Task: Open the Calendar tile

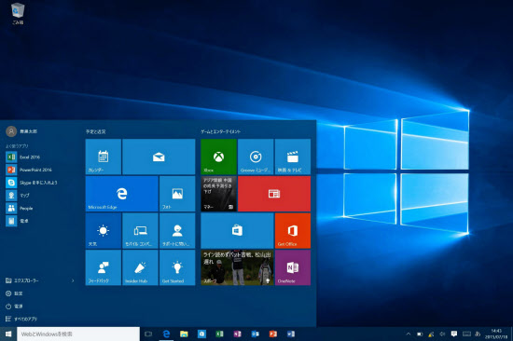Action: click(104, 157)
